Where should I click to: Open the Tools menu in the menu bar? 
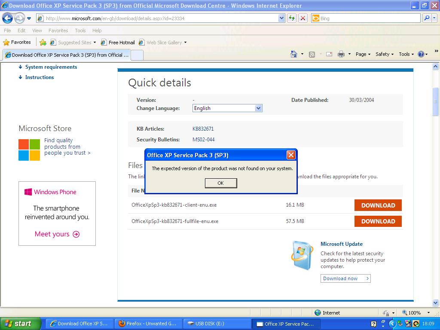(x=80, y=31)
